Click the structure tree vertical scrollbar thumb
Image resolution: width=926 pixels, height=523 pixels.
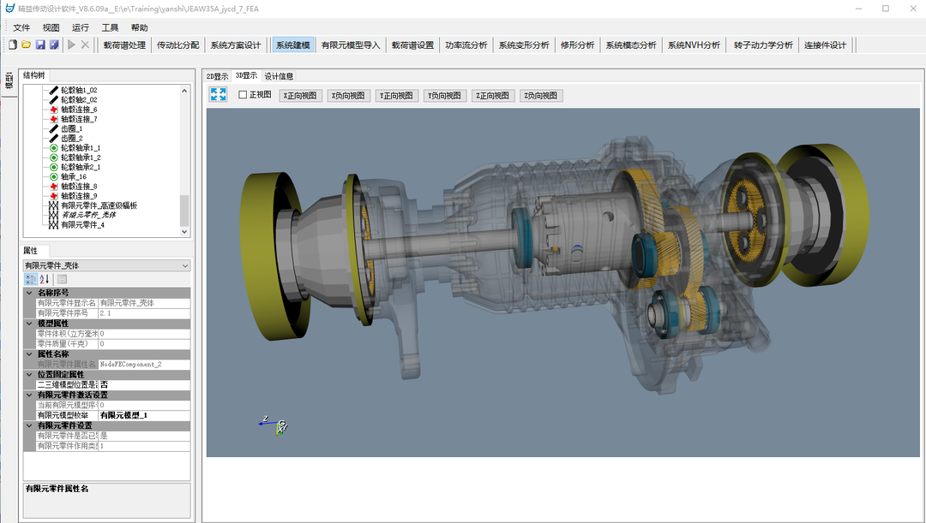pyautogui.click(x=184, y=210)
